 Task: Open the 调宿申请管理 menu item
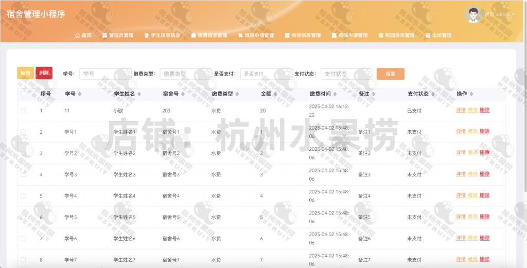click(256, 35)
